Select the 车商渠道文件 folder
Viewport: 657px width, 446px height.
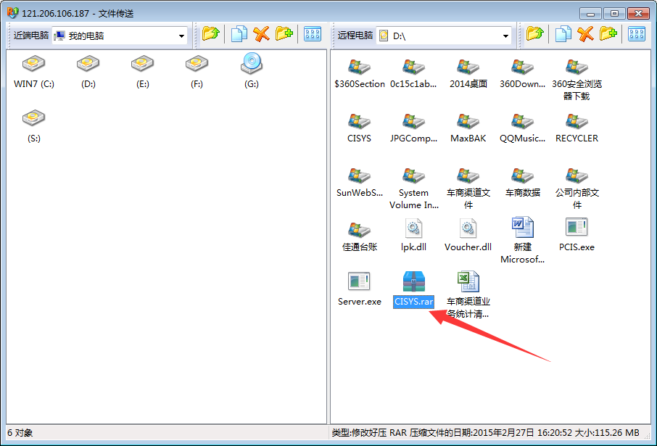[468, 189]
